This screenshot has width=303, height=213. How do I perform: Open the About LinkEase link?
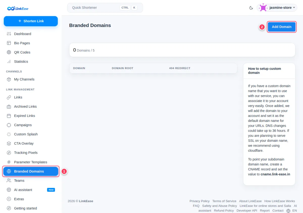250,201
